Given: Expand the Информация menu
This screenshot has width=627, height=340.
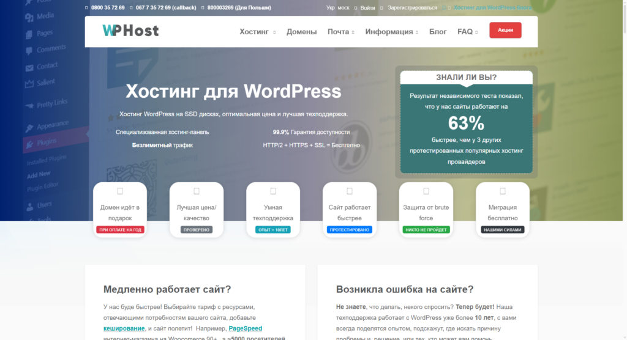Looking at the screenshot, I should [x=391, y=32].
